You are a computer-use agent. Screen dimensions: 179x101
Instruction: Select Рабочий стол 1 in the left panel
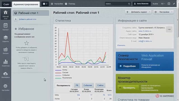click(31, 13)
